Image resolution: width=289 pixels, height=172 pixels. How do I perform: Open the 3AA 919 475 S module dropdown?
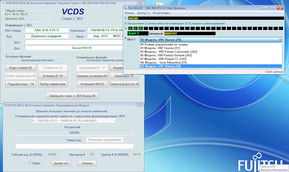[x=74, y=121]
